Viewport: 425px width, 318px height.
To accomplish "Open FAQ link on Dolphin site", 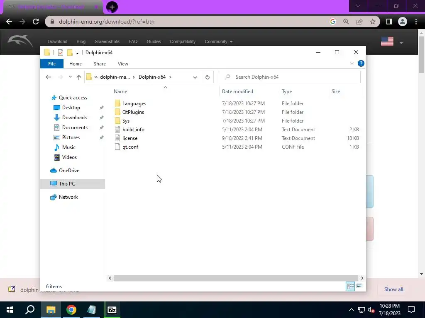I will [x=133, y=42].
